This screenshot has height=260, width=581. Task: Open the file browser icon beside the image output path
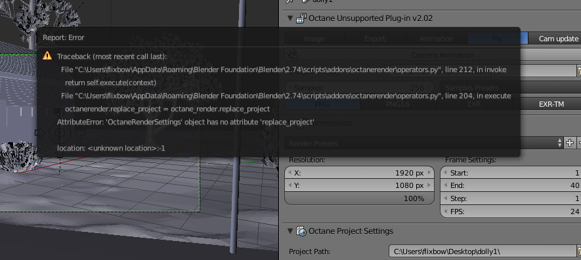(578, 71)
